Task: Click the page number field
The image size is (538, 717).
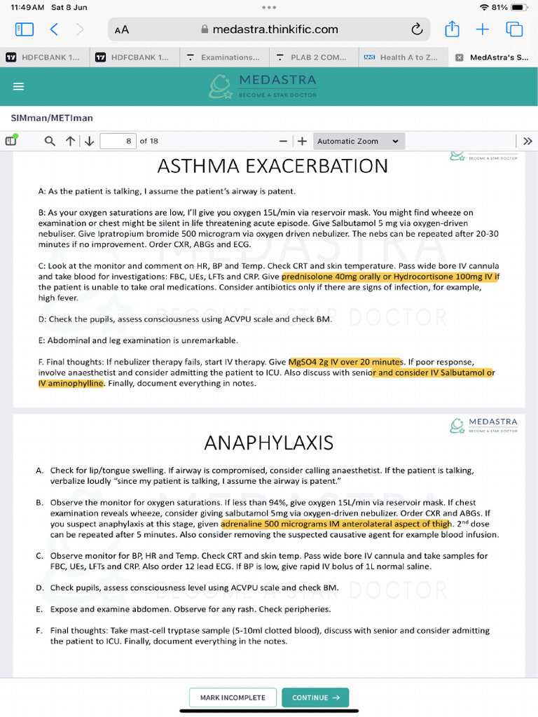Action: (x=118, y=141)
